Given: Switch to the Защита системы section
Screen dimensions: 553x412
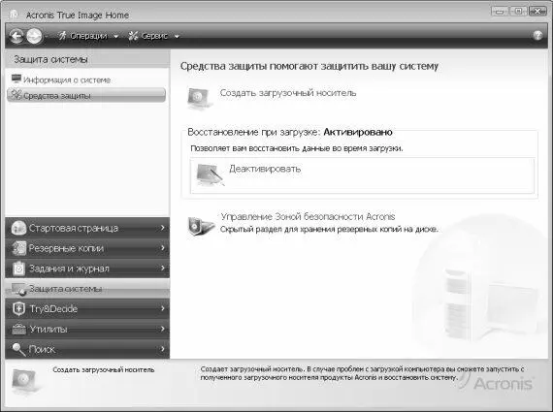Looking at the screenshot, I should (87, 289).
